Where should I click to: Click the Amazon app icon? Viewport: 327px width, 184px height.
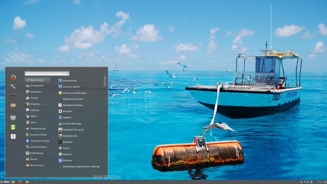click(x=60, y=111)
